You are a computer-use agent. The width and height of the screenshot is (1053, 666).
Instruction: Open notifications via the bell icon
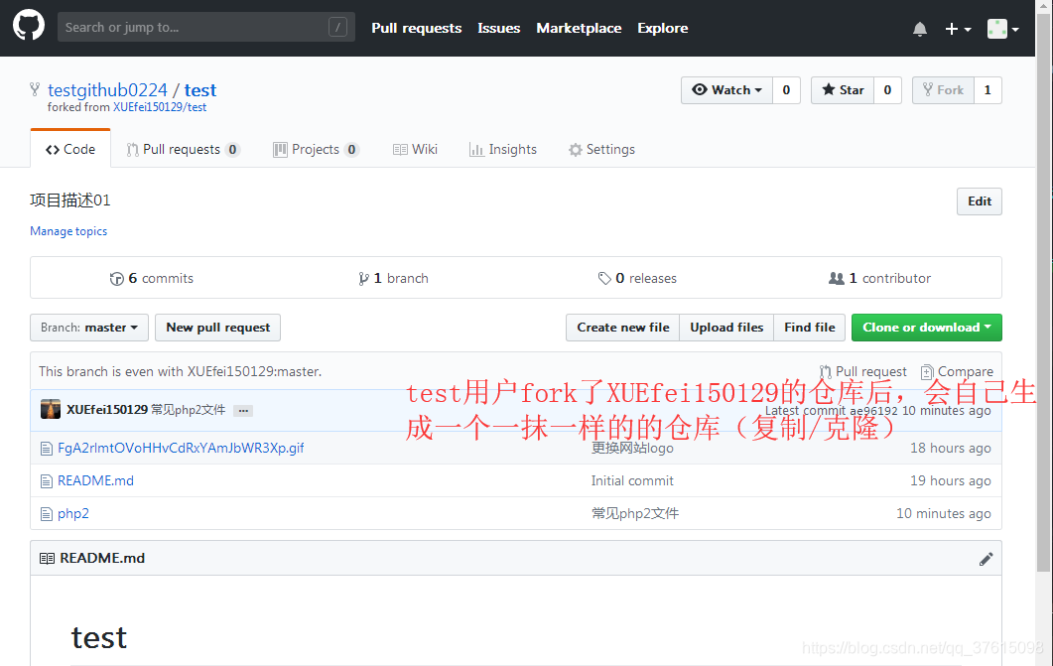click(919, 29)
